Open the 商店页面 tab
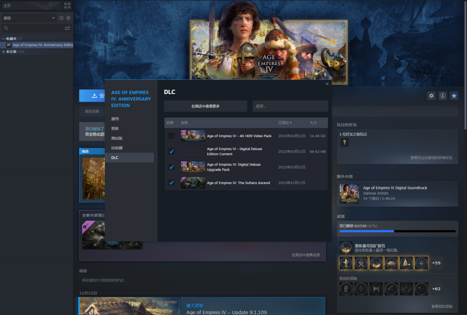Screen dimensions: 467x315 click(92, 112)
